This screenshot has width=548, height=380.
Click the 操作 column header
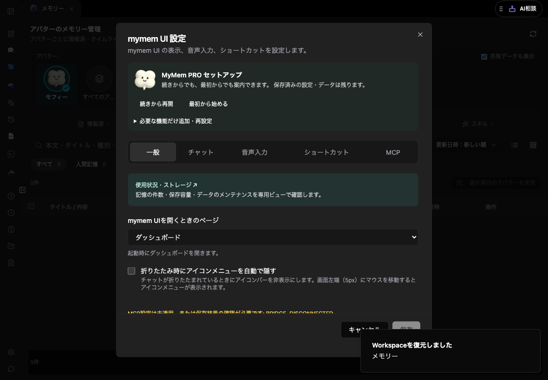491,207
